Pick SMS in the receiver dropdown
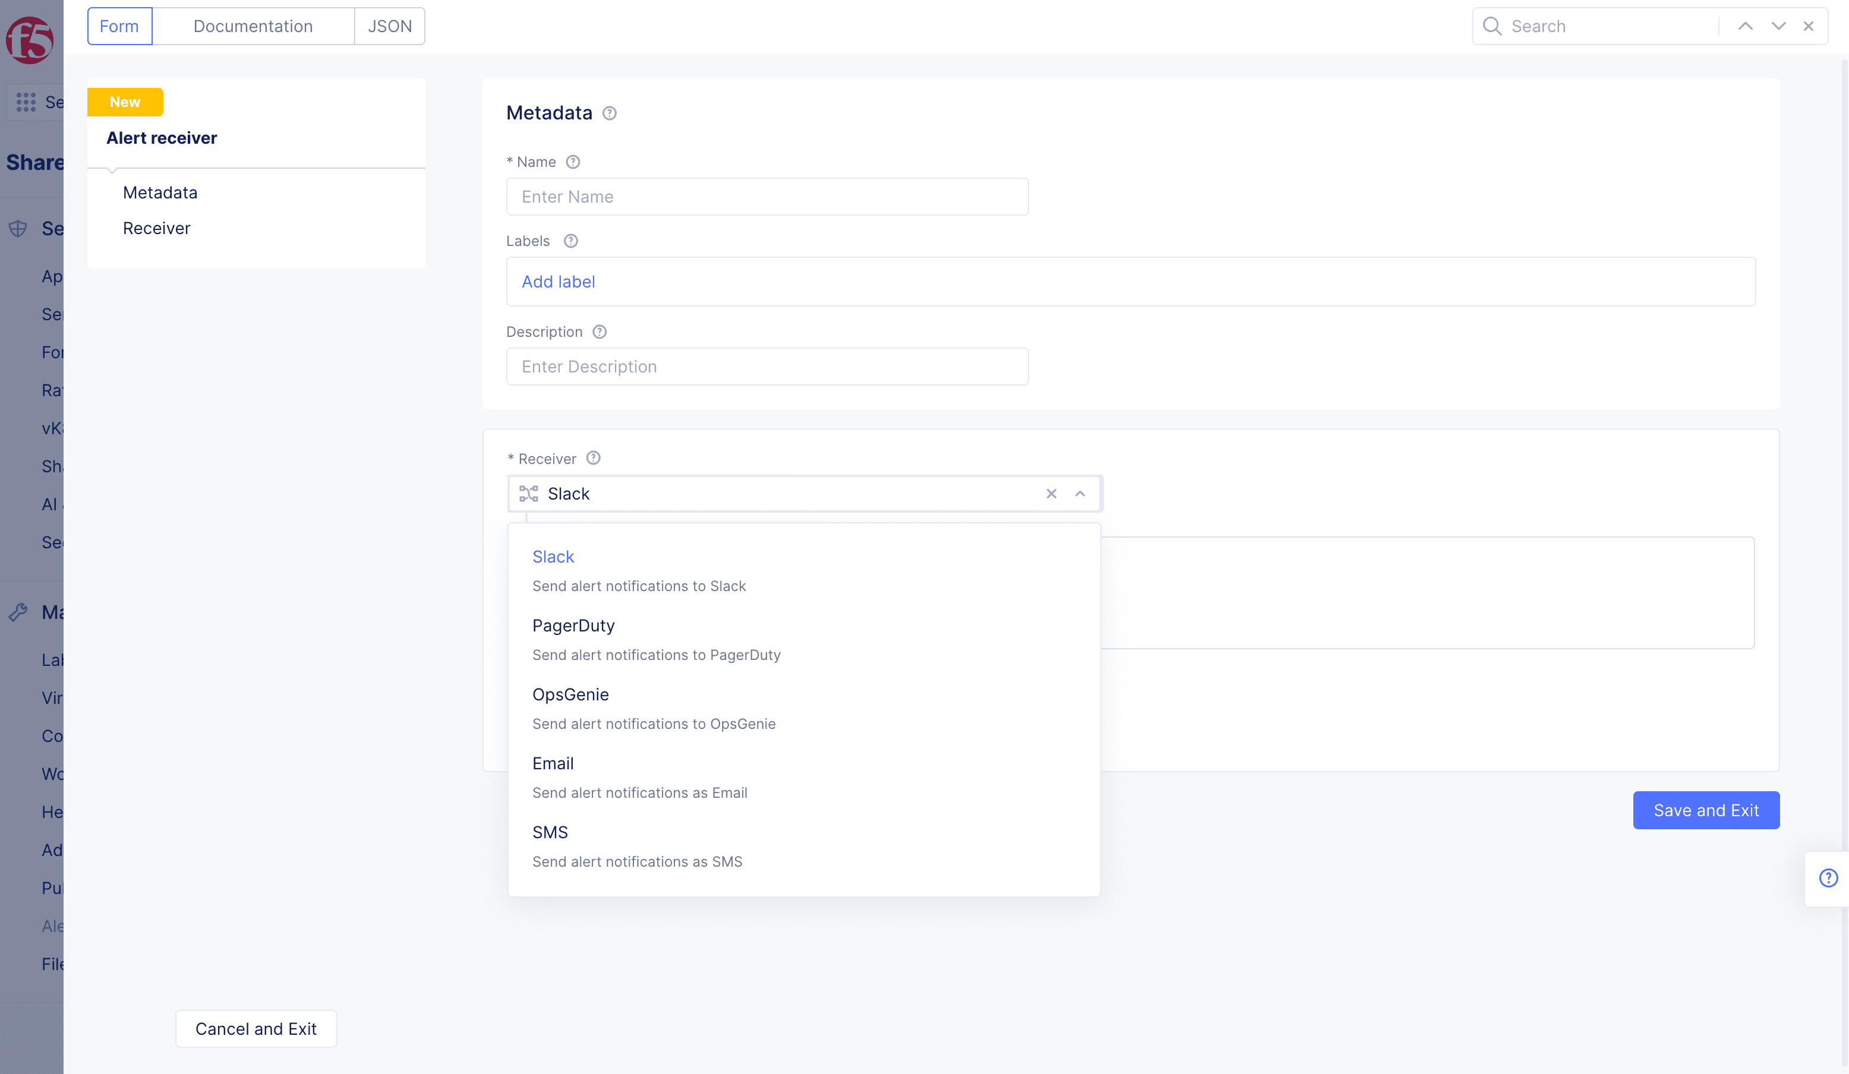Screen dimensions: 1849x1074 [550, 833]
